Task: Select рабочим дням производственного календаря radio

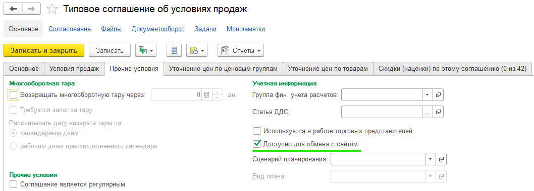Action: tap(13, 147)
